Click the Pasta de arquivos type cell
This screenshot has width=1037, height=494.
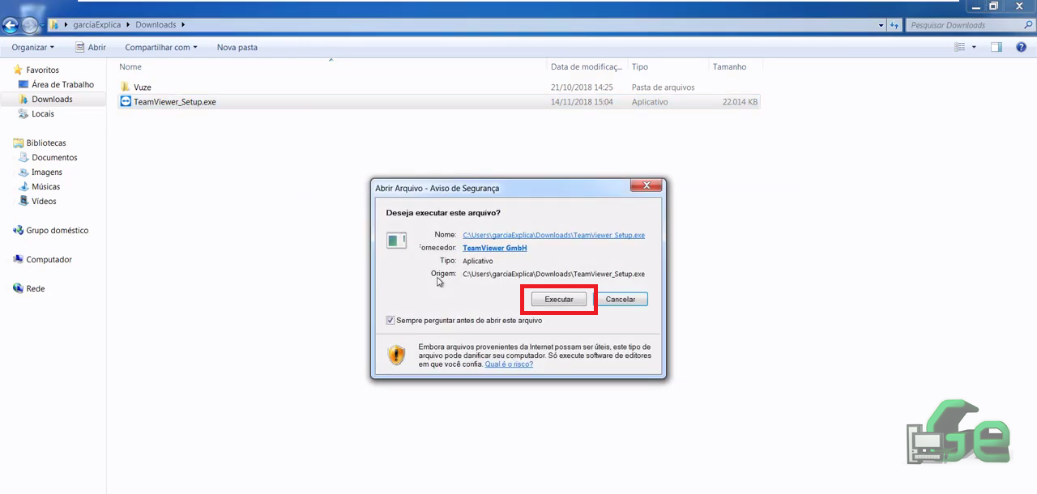[663, 87]
